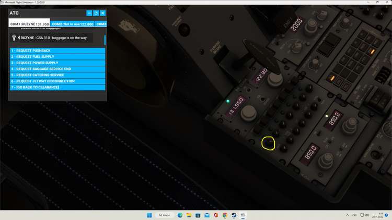This screenshot has height=220, width=392.
Task: Open Office from the taskbar
Action: coord(216,215)
